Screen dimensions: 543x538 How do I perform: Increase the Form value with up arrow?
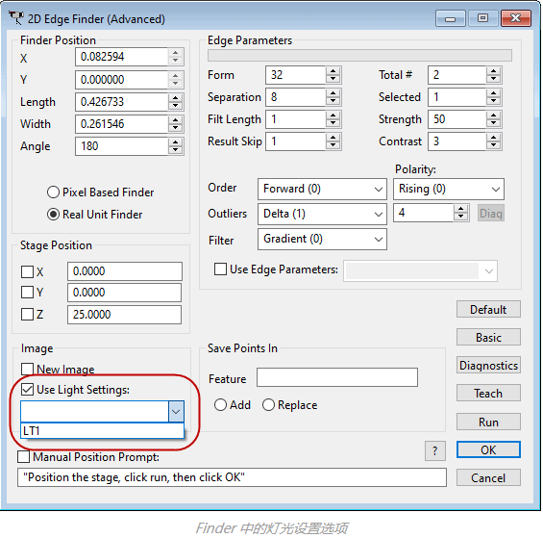[x=333, y=71]
